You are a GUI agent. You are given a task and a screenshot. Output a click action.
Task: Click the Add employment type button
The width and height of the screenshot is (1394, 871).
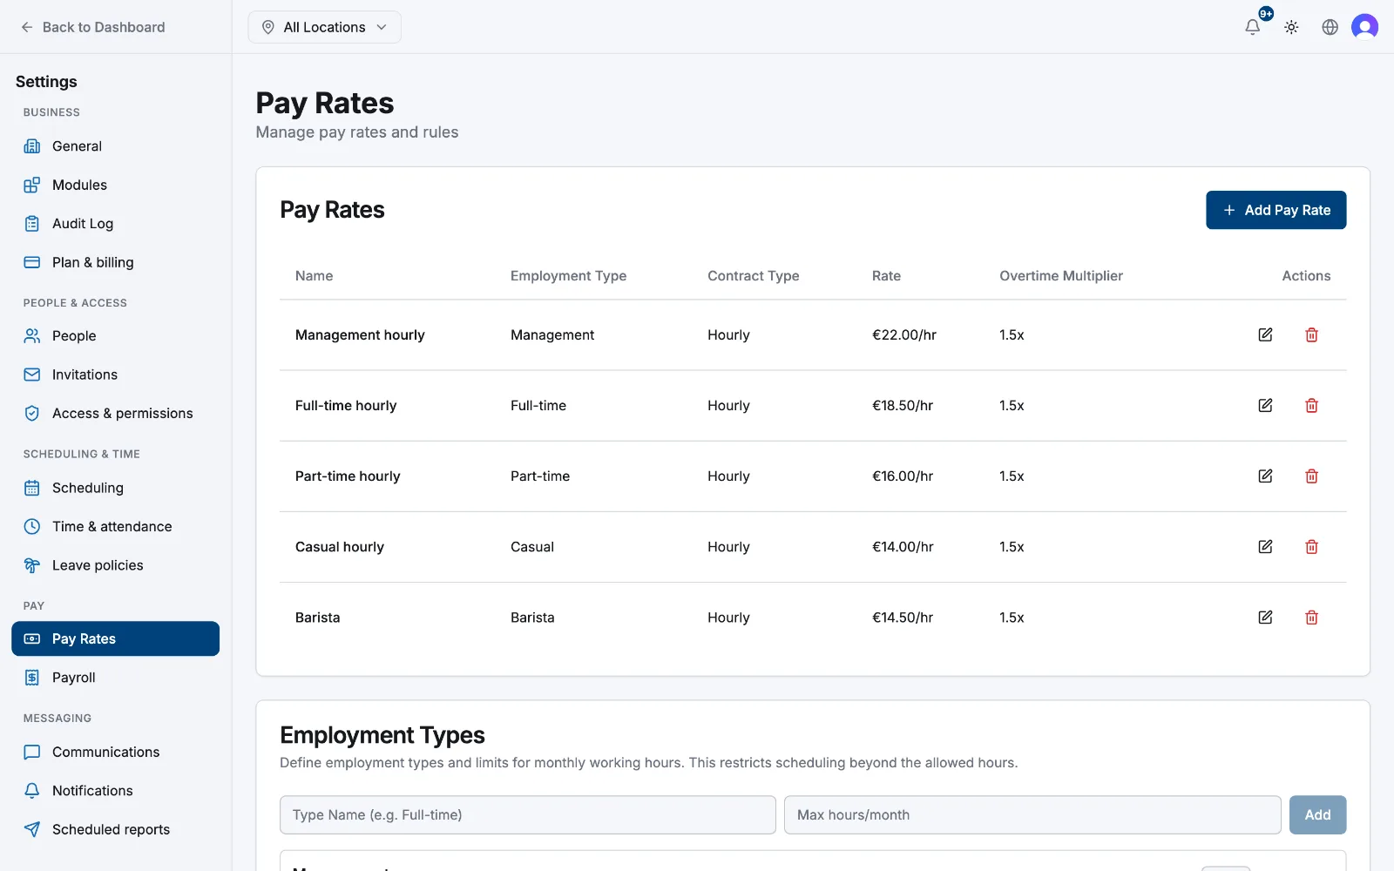1317,814
